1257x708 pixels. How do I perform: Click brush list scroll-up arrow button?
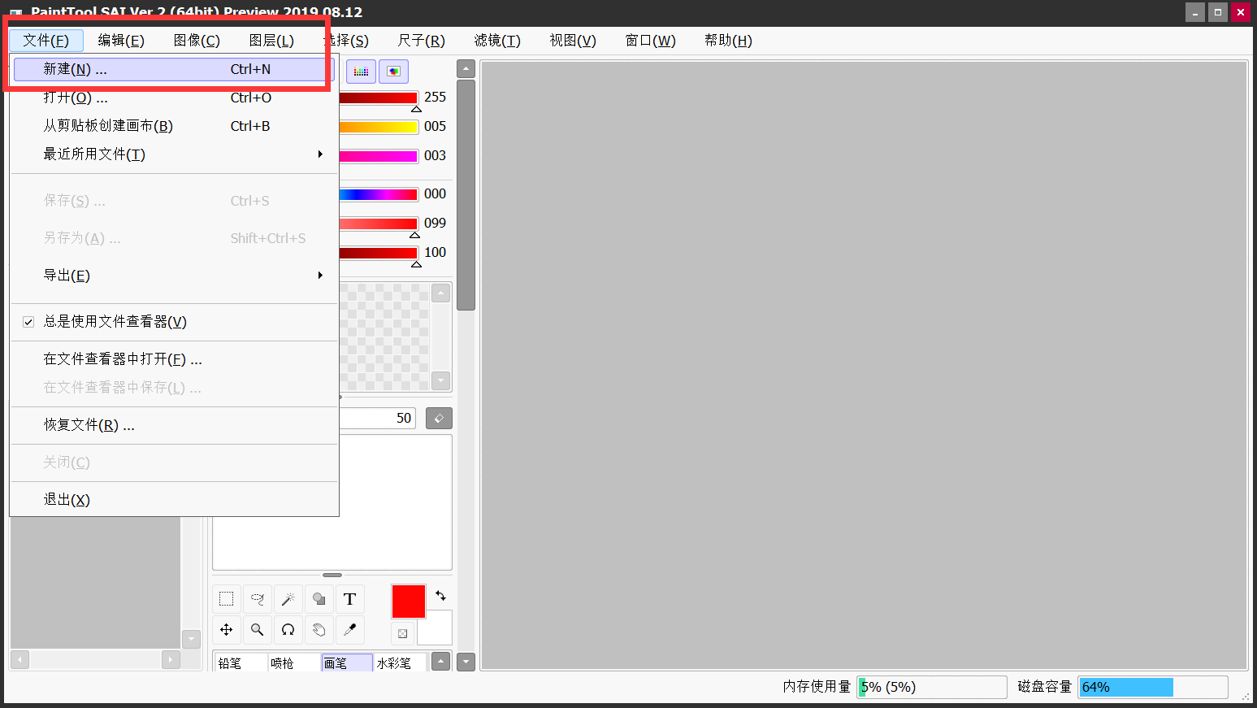point(440,661)
